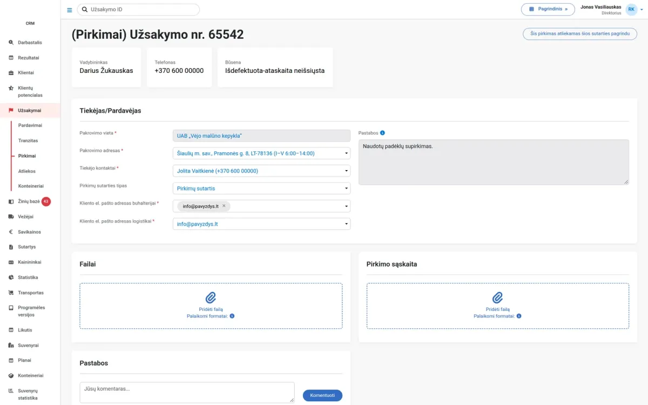The width and height of the screenshot is (648, 405).
Task: Click the Vežėjai truck icon
Action: coord(11,217)
